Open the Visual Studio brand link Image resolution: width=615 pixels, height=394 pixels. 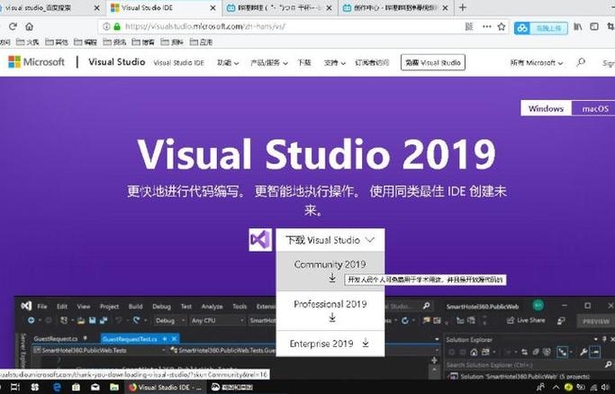[x=117, y=62]
